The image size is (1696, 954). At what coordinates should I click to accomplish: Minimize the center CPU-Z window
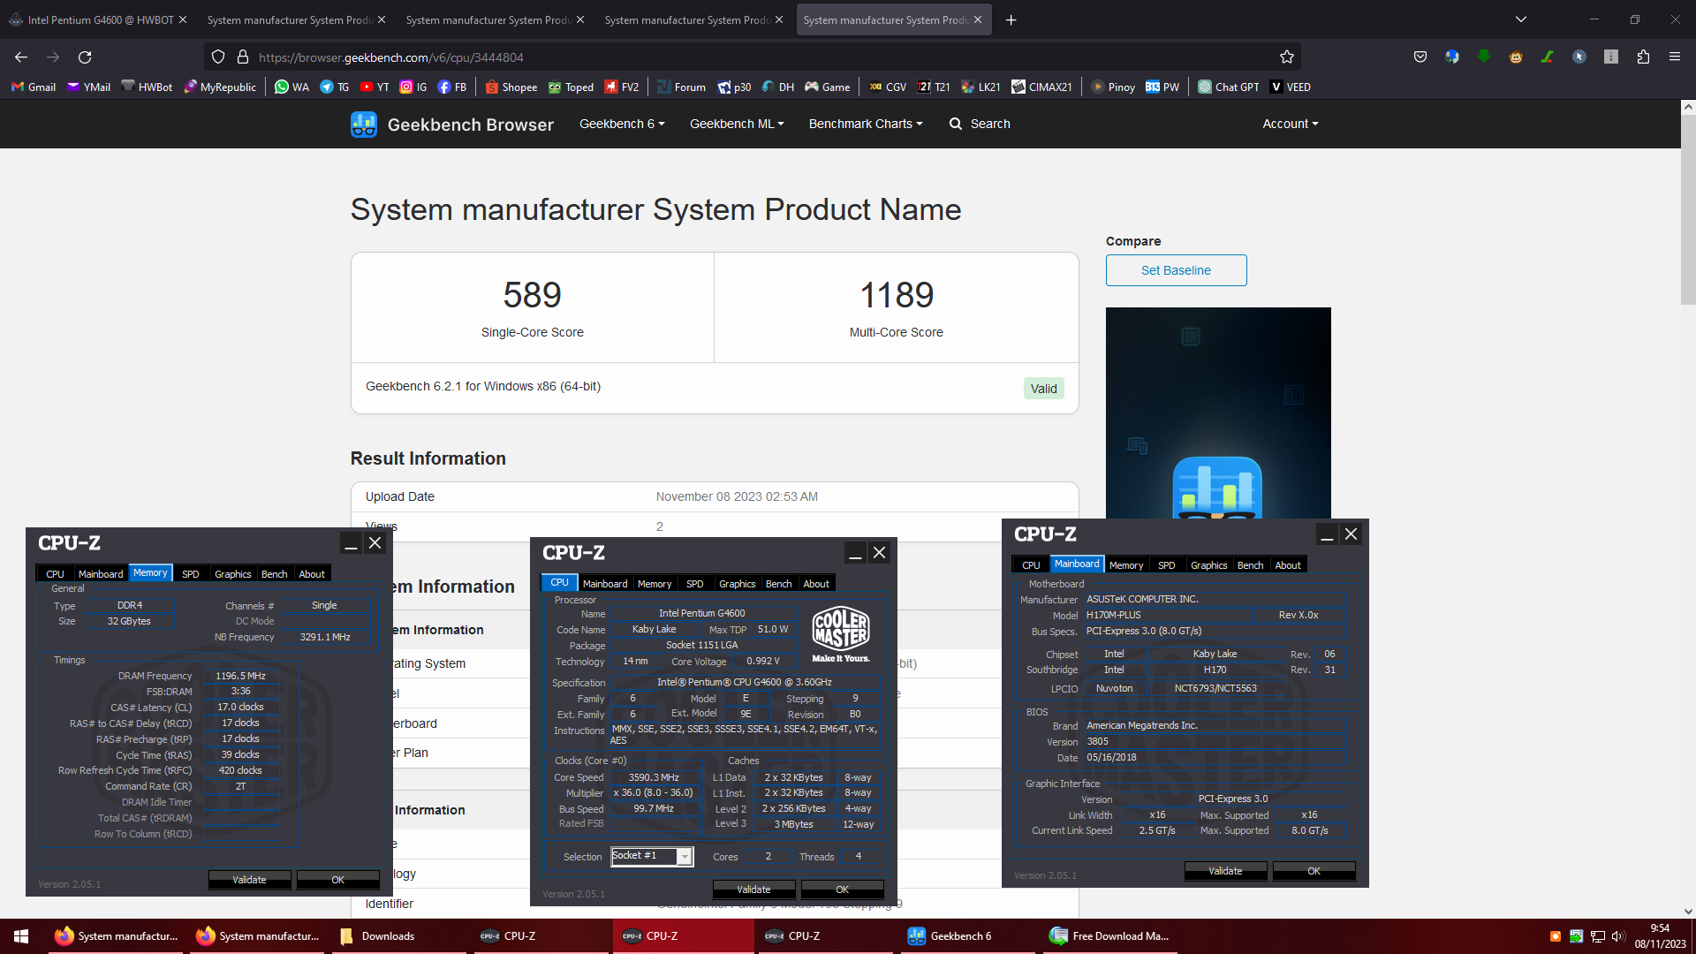[855, 553]
